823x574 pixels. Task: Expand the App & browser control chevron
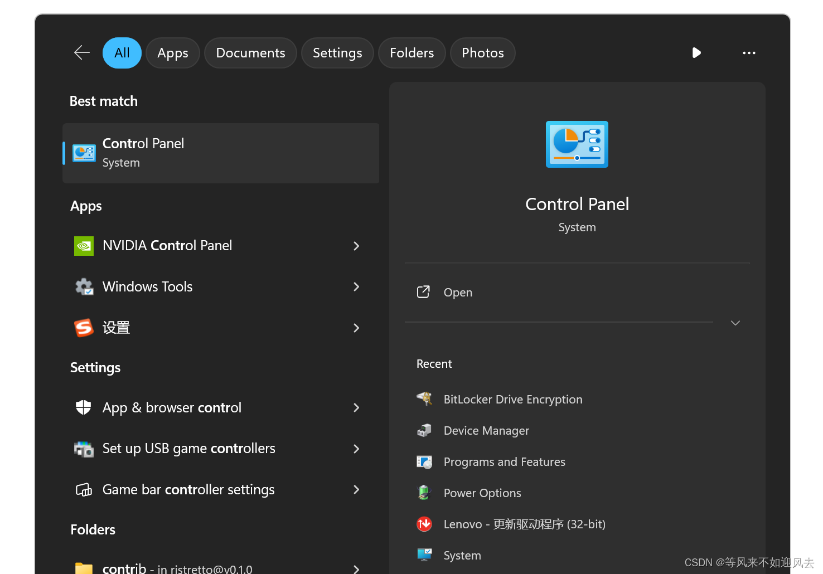tap(356, 407)
